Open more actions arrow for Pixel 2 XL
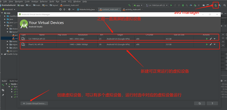227x110 pixels. click(x=214, y=44)
